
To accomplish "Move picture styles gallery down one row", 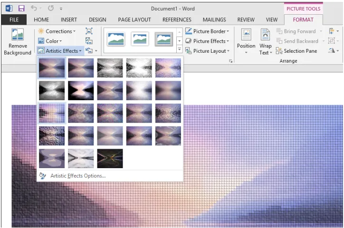I will point(180,41).
